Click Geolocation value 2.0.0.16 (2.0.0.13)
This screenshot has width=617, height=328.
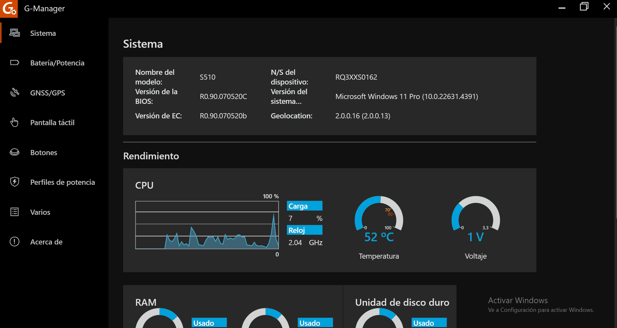point(363,116)
